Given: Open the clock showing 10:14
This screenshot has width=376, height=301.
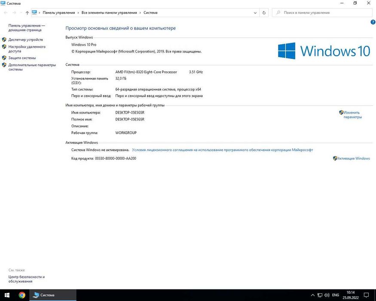Looking at the screenshot, I should click(350, 295).
